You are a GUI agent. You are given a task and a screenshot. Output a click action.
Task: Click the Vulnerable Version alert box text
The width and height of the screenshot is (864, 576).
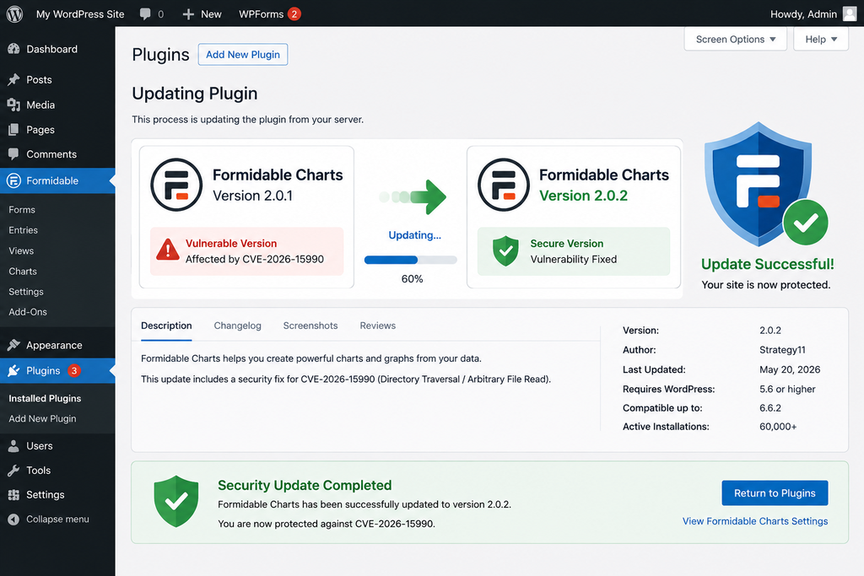[255, 251]
